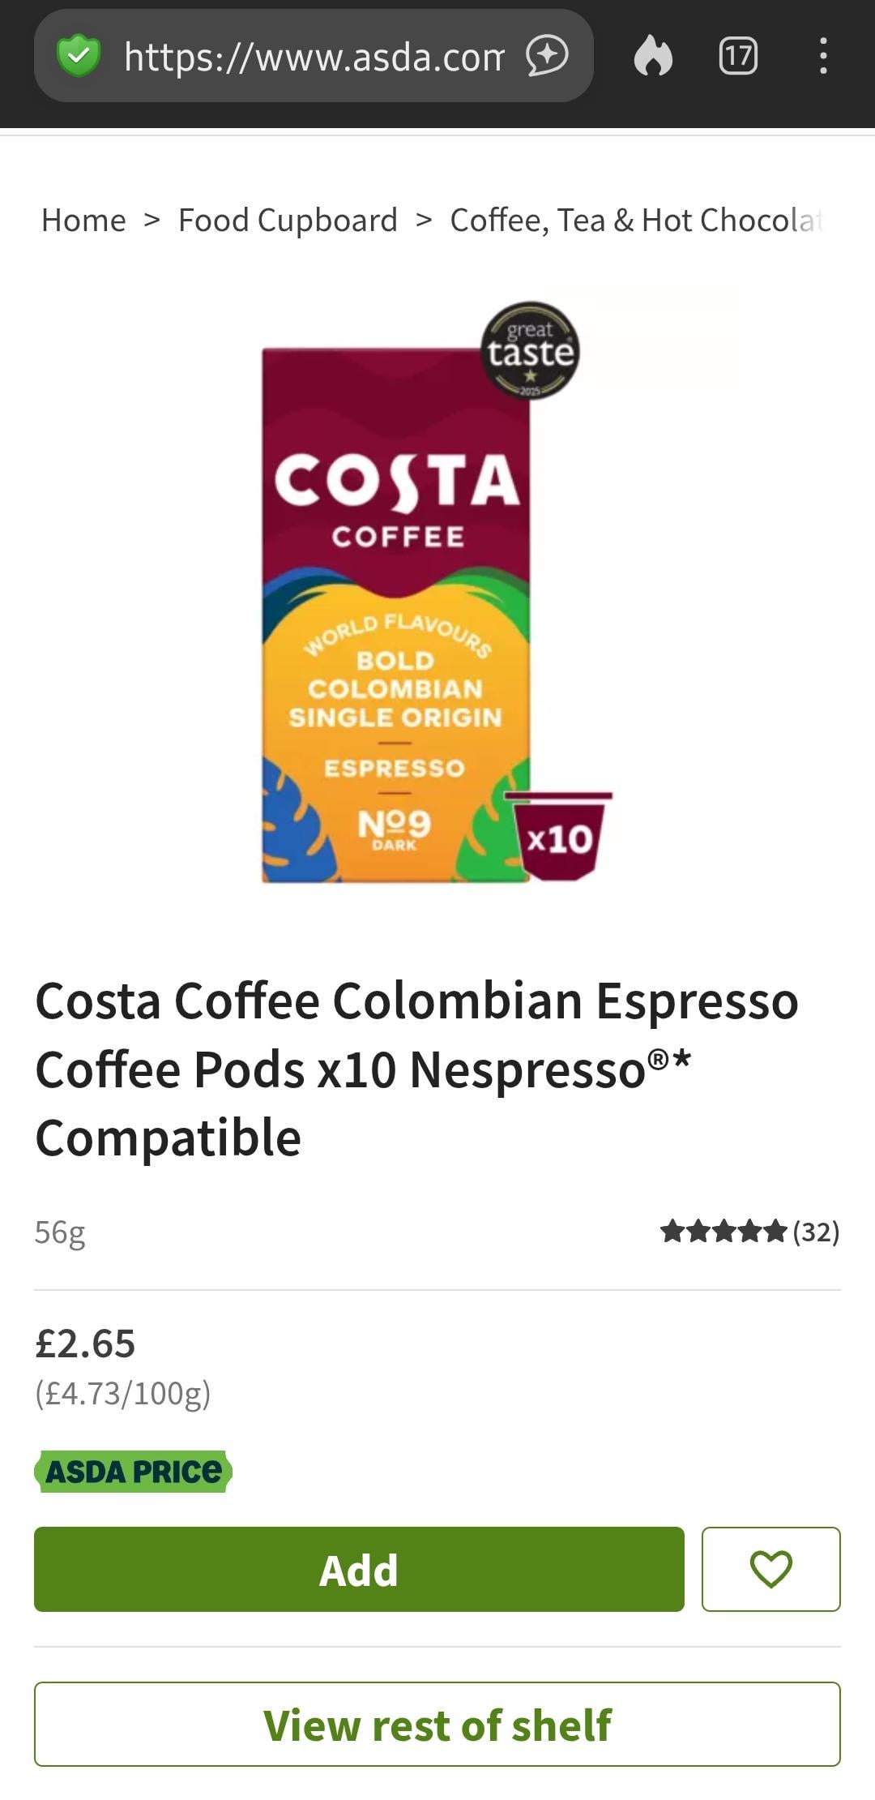The height and width of the screenshot is (1800, 875).
Task: Go to Home breadcrumb
Action: point(83,220)
